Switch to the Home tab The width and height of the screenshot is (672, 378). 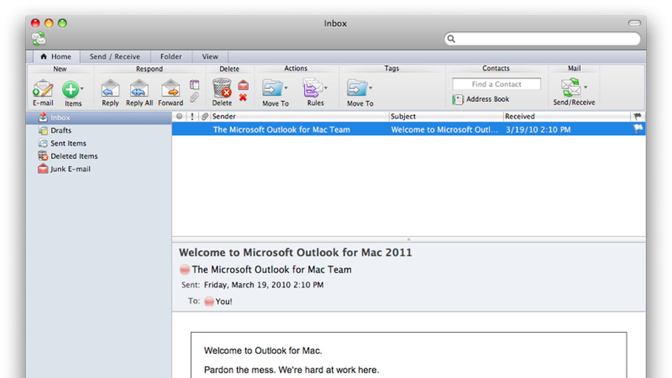pos(56,57)
